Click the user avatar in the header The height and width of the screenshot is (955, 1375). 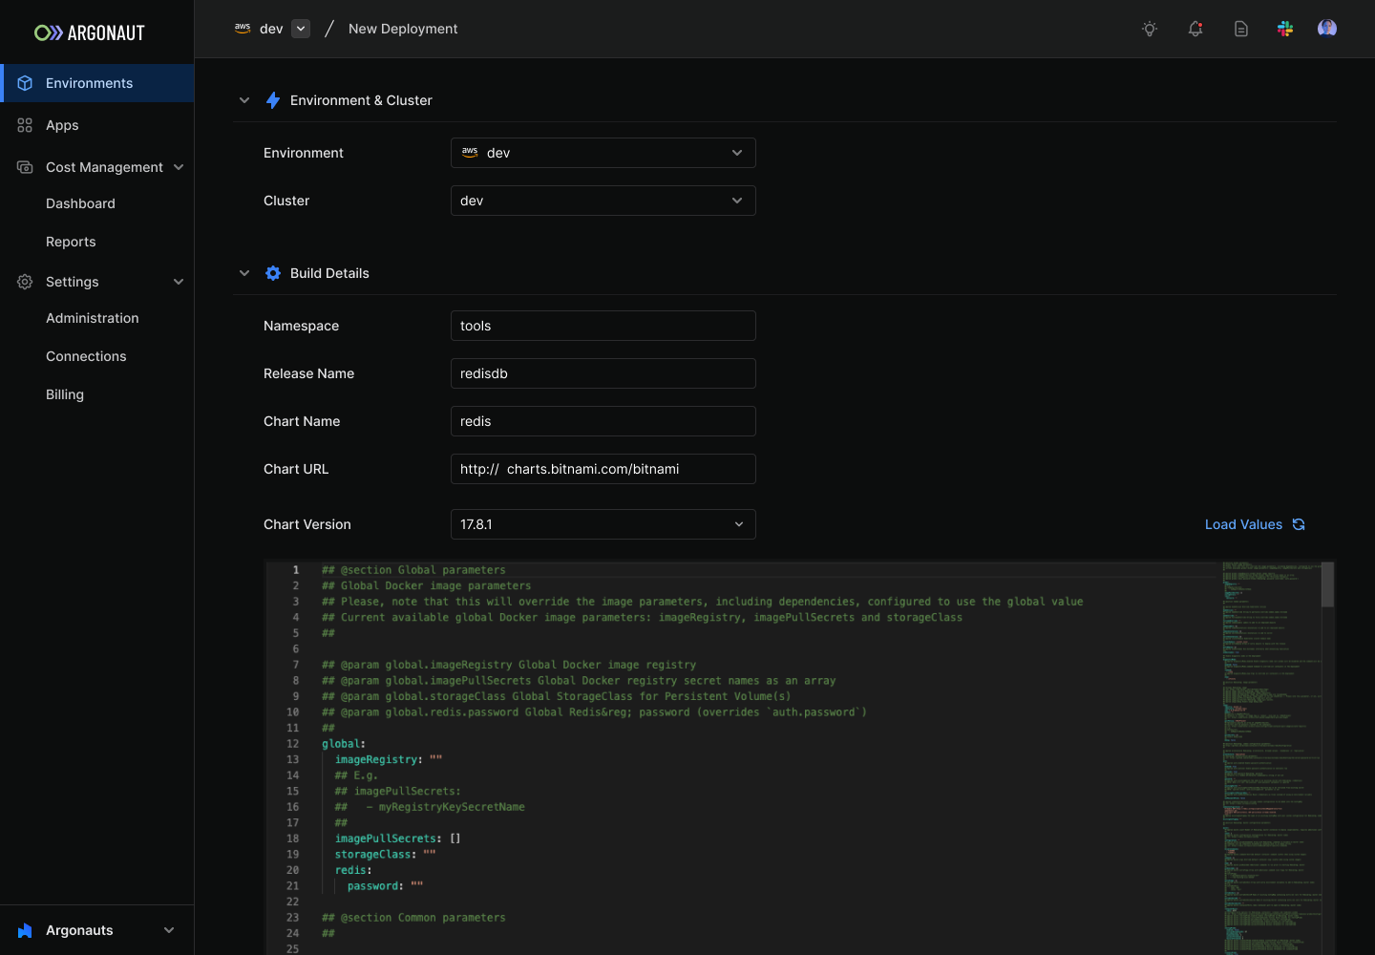click(1327, 28)
